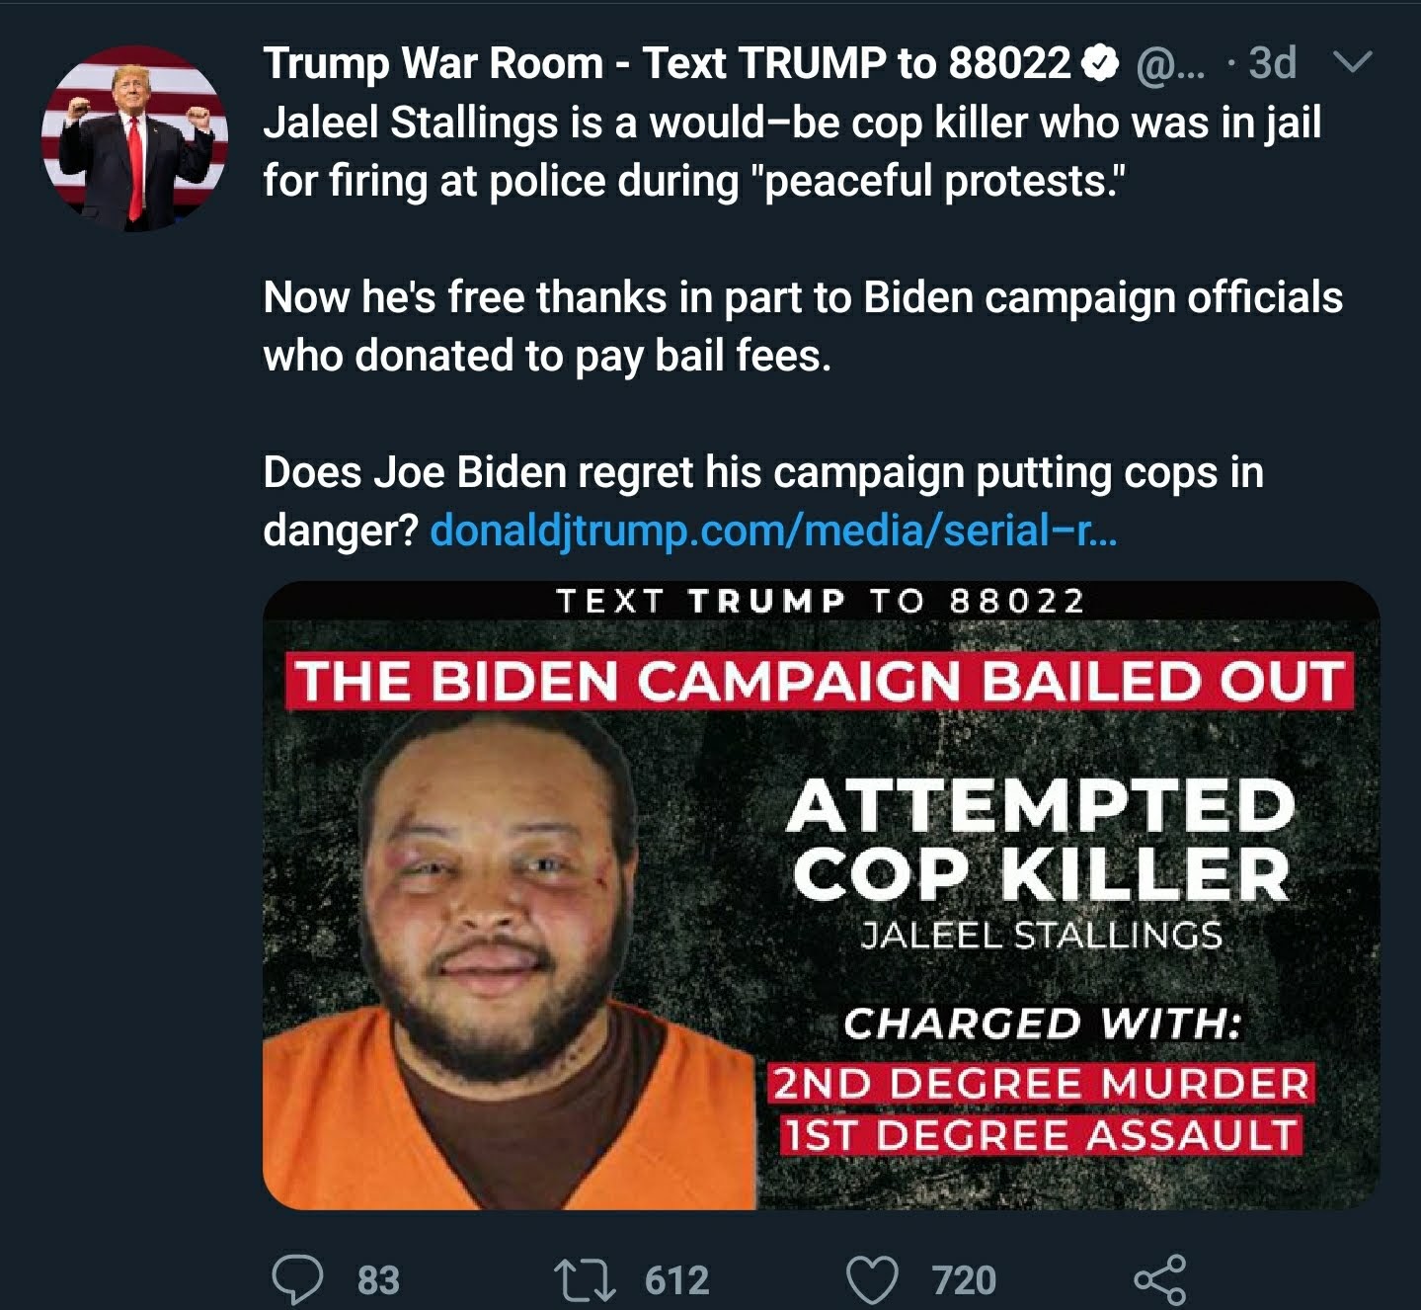This screenshot has width=1421, height=1310.
Task: Expand the tweet options chevron
Action: pos(1352,62)
